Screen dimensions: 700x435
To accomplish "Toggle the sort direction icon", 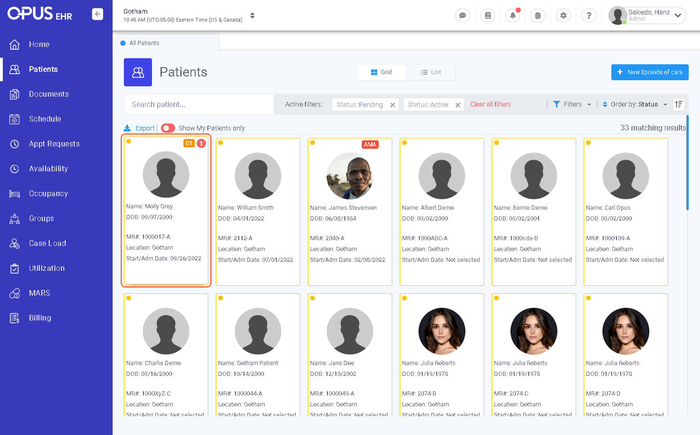I will tap(679, 104).
